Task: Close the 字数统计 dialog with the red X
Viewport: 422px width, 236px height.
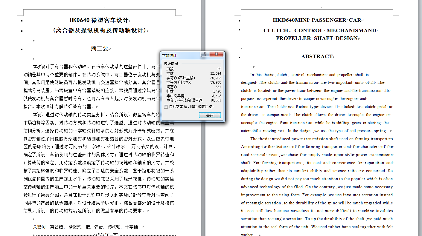Action: 216,54
